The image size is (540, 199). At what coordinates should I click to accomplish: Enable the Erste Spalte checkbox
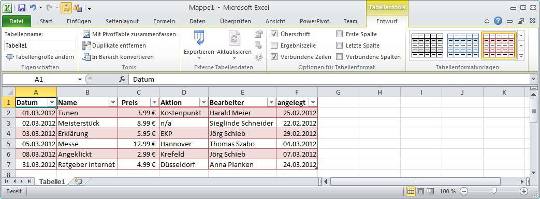[x=339, y=34]
